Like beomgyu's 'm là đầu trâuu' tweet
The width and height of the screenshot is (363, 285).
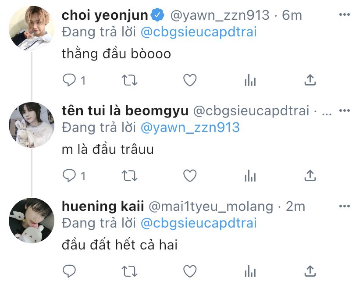coord(190,175)
